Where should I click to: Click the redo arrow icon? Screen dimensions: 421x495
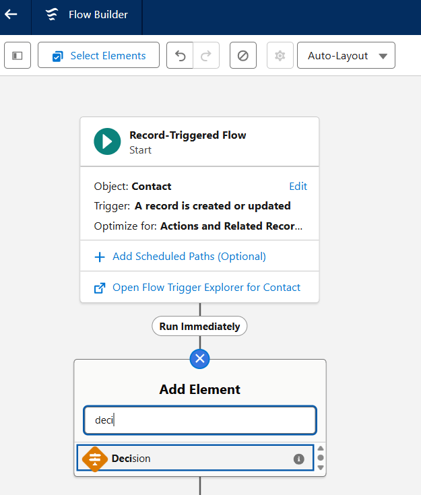point(206,56)
